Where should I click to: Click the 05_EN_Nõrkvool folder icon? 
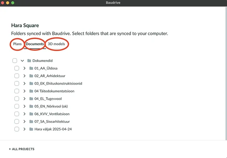point(31,106)
